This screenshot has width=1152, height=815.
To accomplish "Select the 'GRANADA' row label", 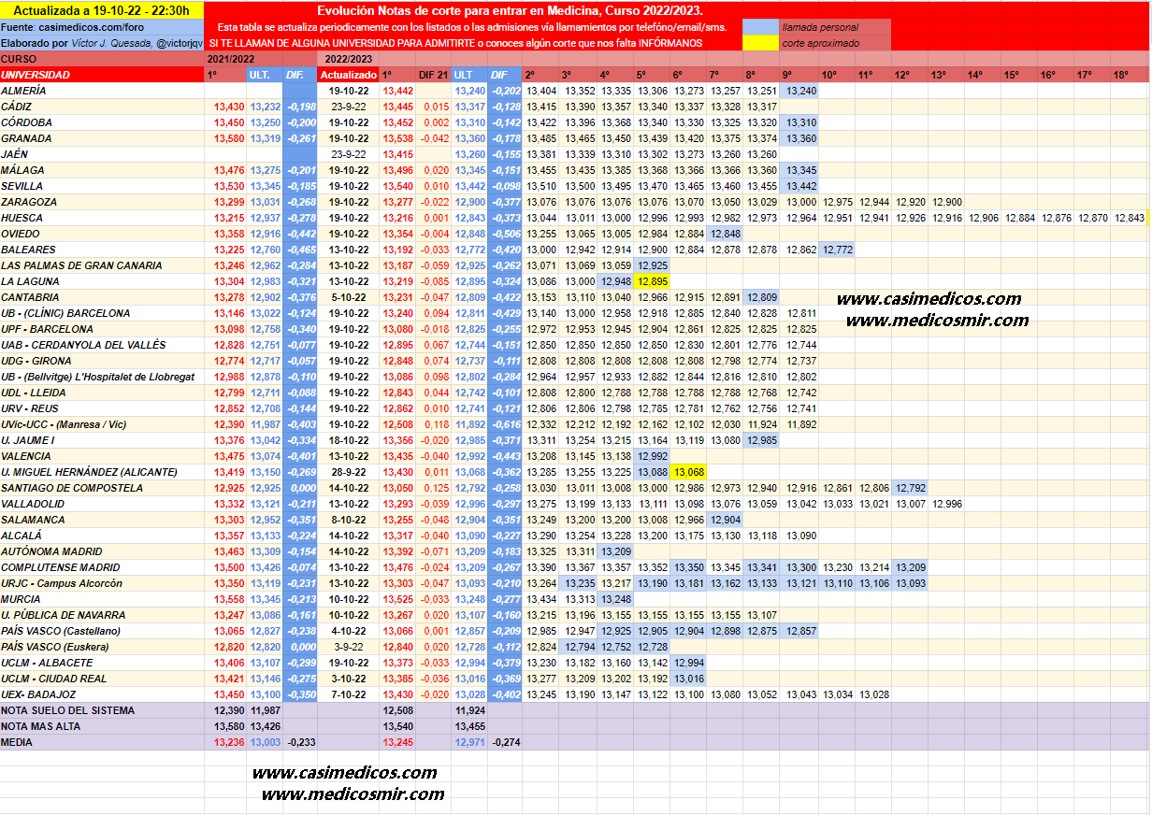I will pos(102,138).
